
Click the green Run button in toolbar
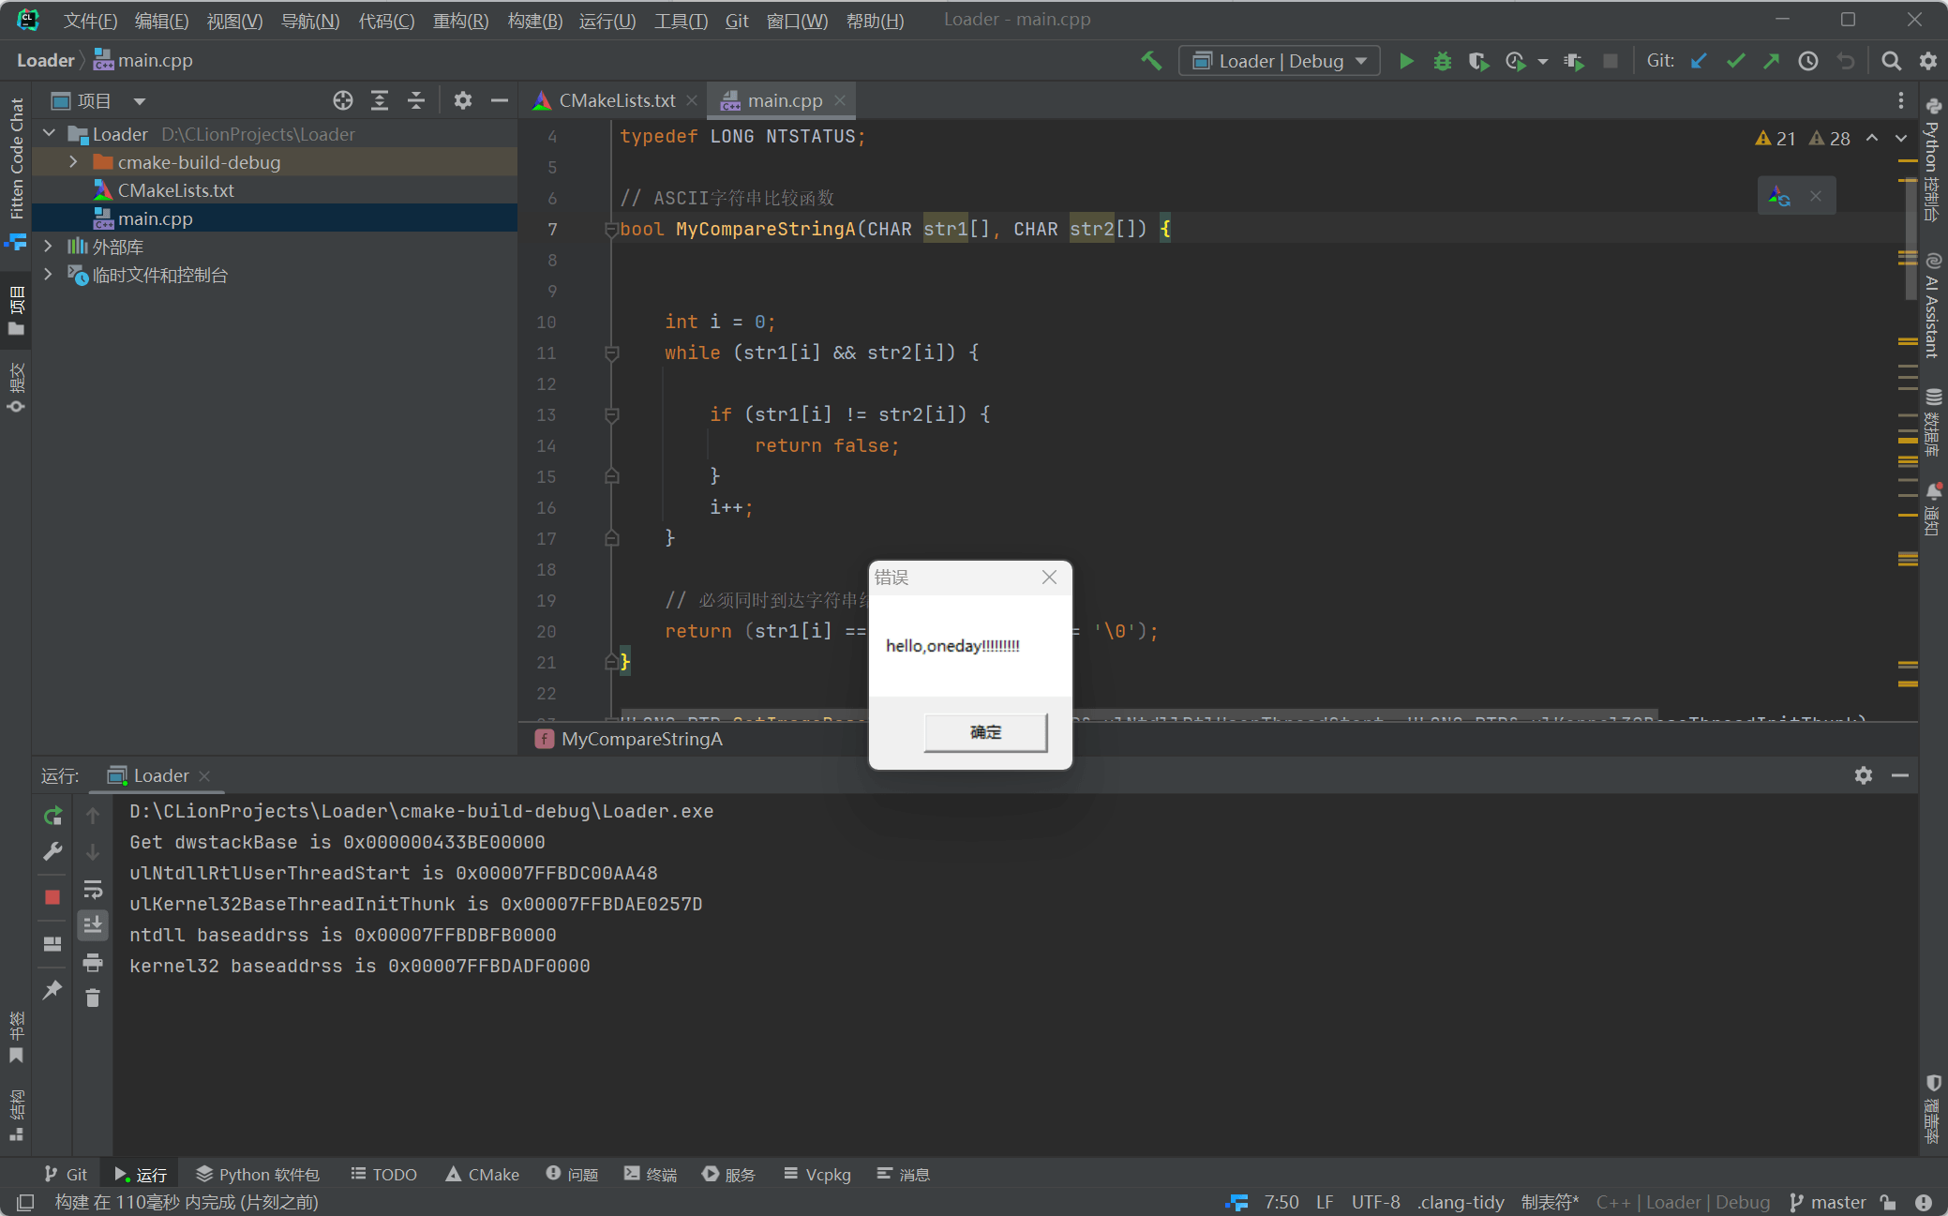[x=1406, y=61]
